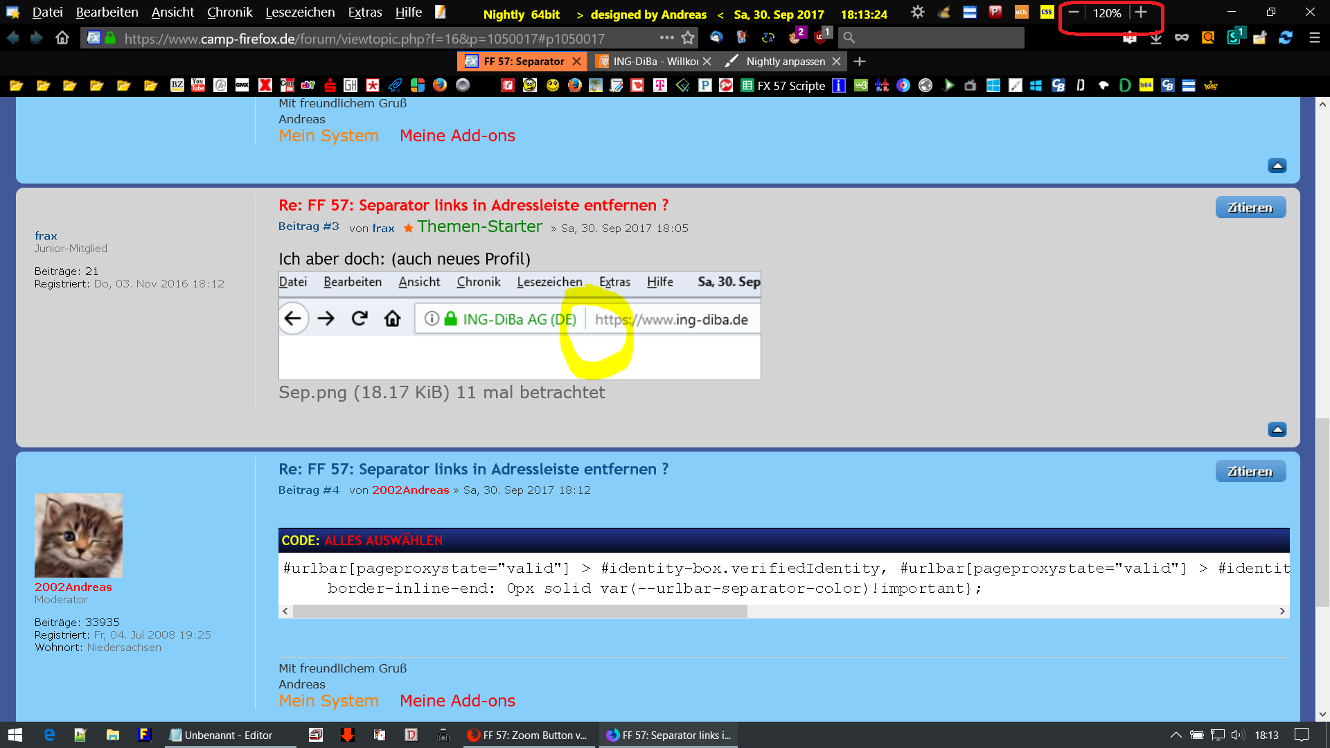Click Zitieren button on post #3
Screen dimensions: 1330x748
tap(1250, 208)
